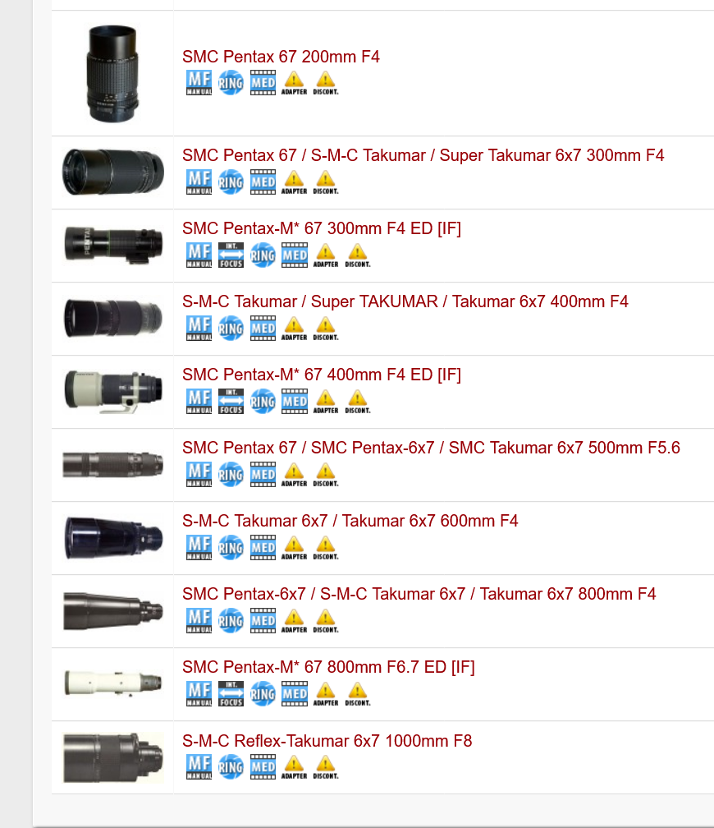Click the white M* 67 400mm ED lens thumbnail
Screen dimensions: 714x828
point(113,391)
